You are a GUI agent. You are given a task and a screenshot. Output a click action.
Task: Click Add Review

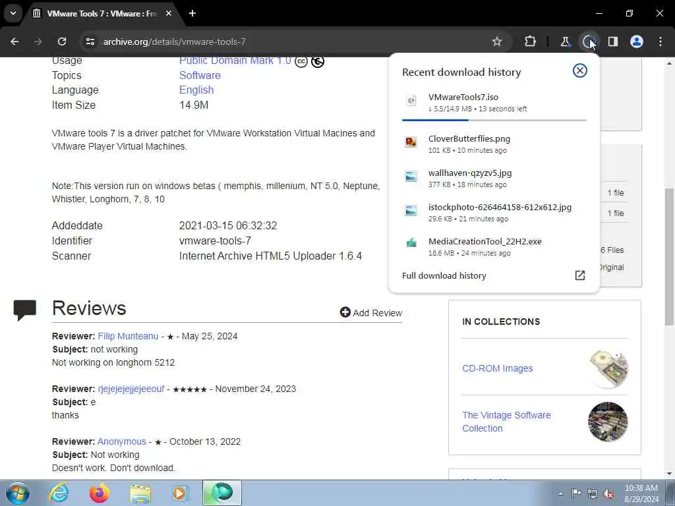(370, 313)
